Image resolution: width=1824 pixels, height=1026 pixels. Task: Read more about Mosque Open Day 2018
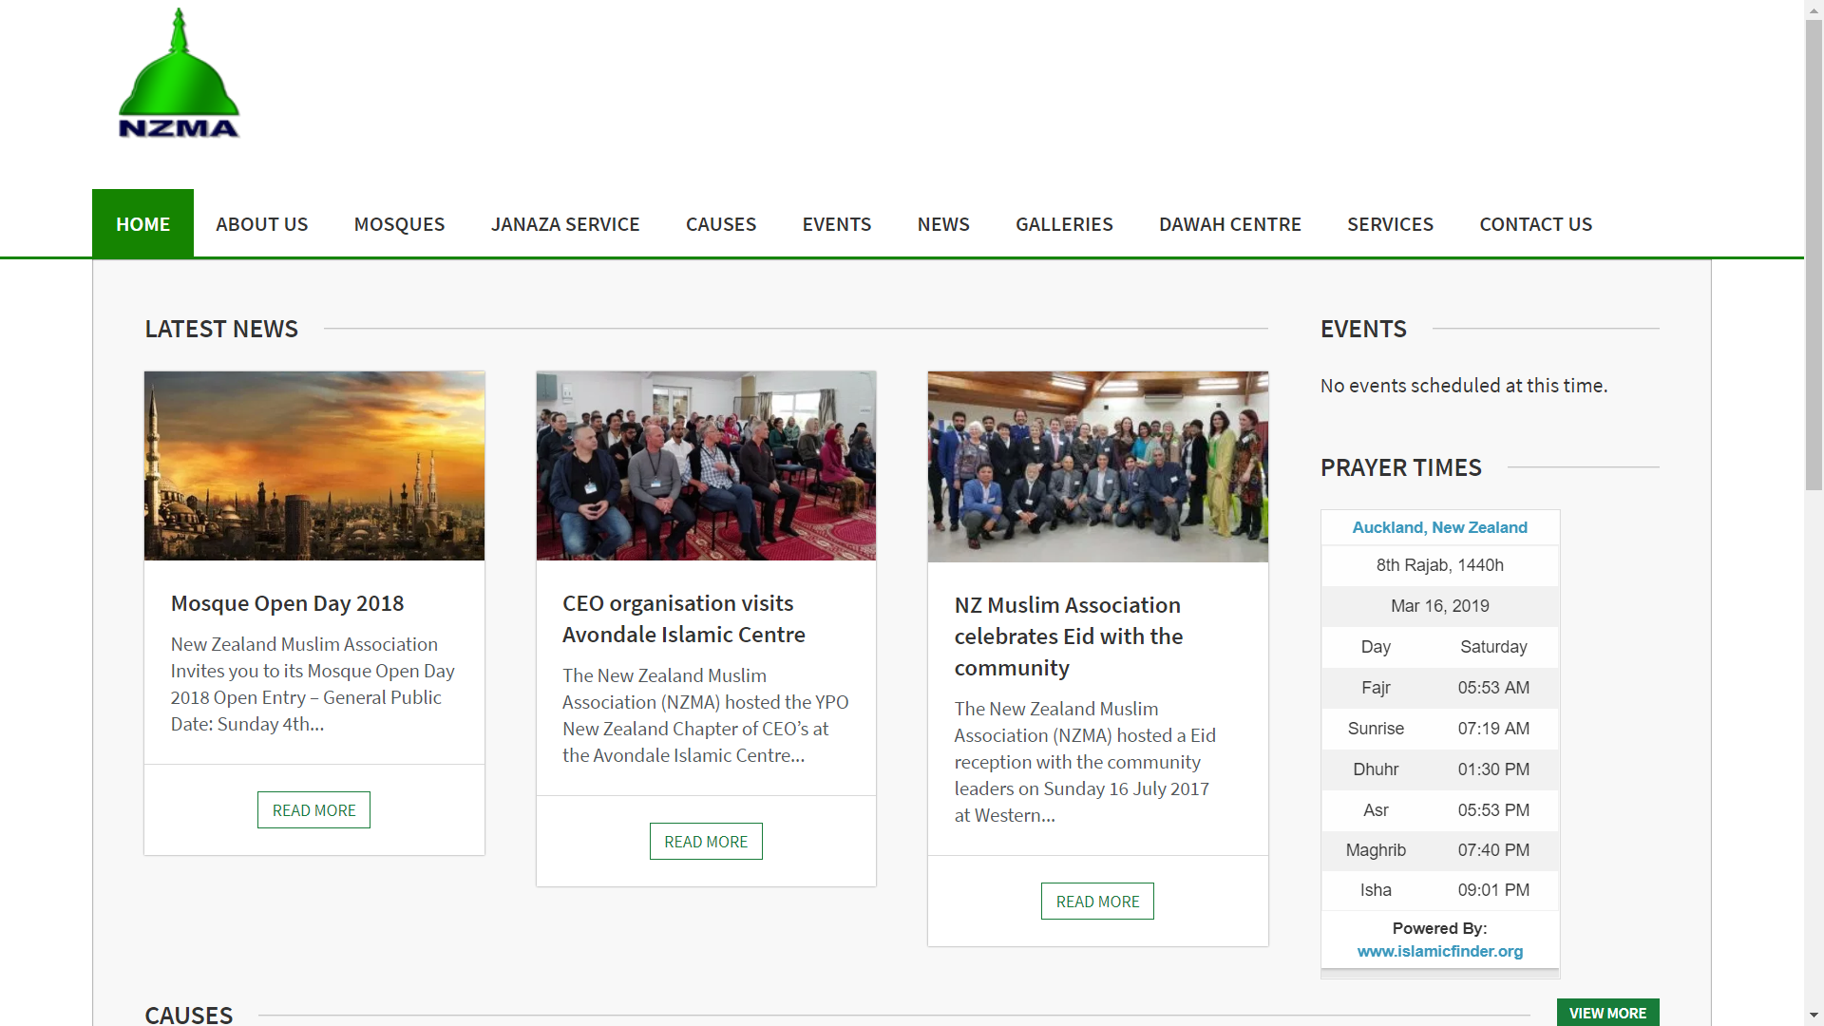(x=313, y=810)
